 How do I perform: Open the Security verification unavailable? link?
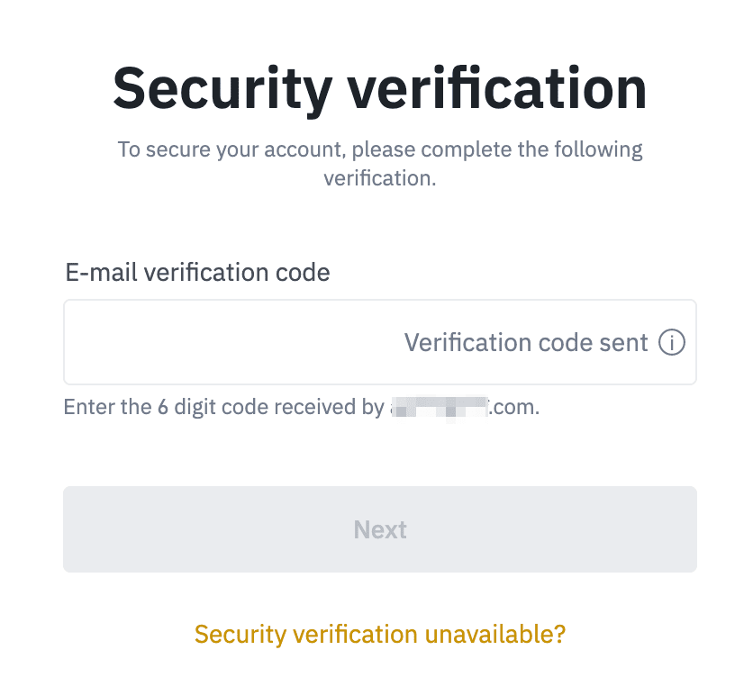click(x=379, y=634)
